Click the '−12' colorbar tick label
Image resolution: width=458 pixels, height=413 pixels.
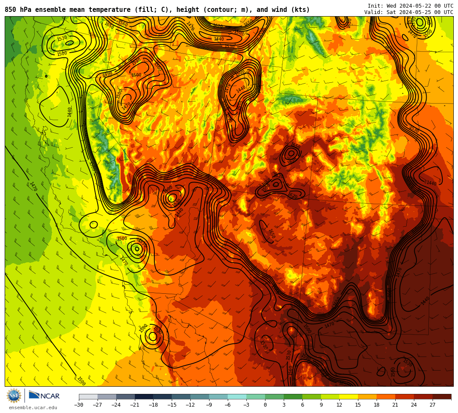click(191, 405)
